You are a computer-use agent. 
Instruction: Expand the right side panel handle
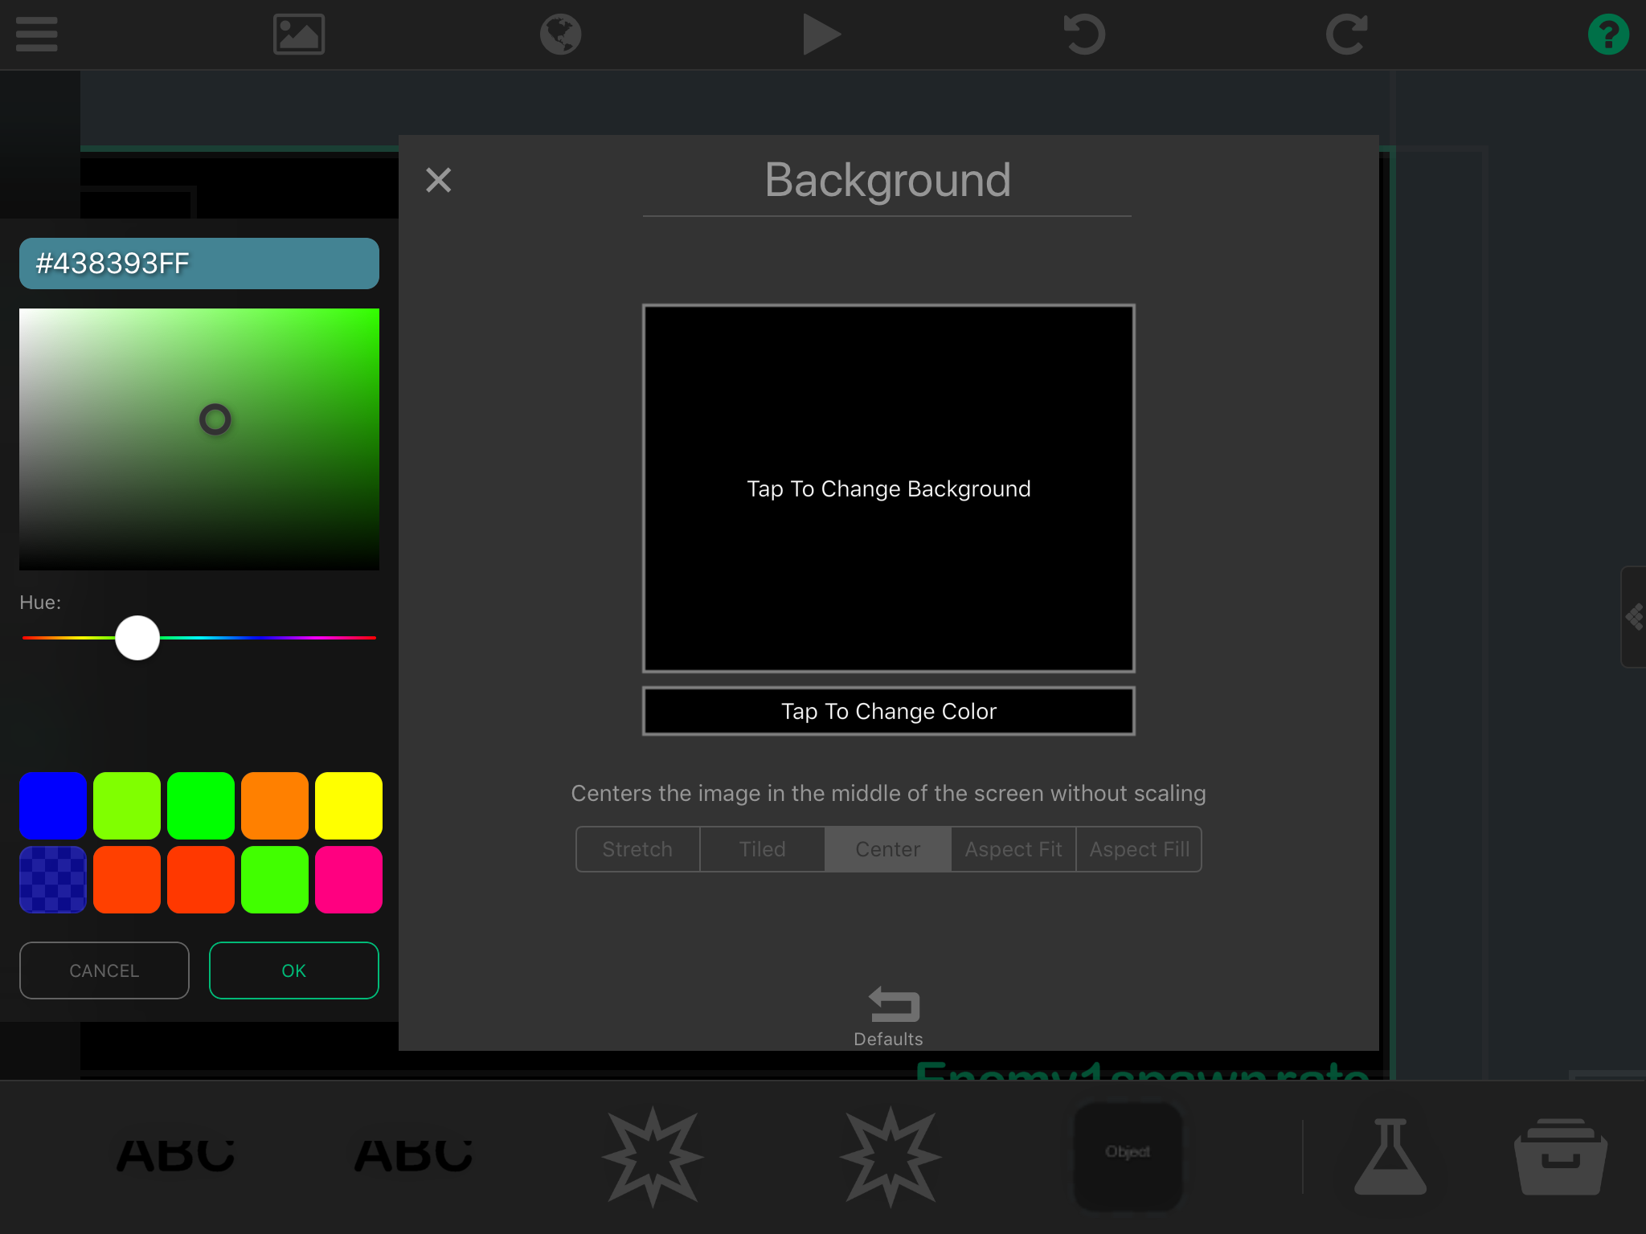1634,617
